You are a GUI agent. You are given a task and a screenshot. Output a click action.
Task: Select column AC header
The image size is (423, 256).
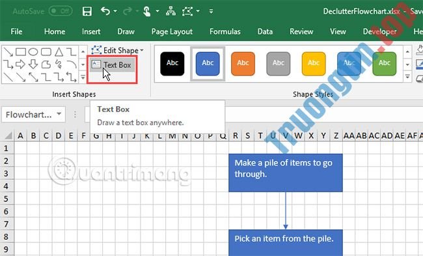[374, 135]
